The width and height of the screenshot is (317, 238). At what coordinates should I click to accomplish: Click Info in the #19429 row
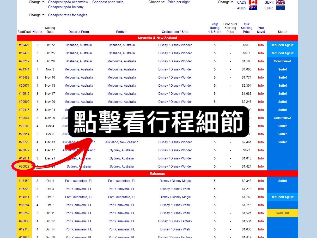(x=261, y=45)
